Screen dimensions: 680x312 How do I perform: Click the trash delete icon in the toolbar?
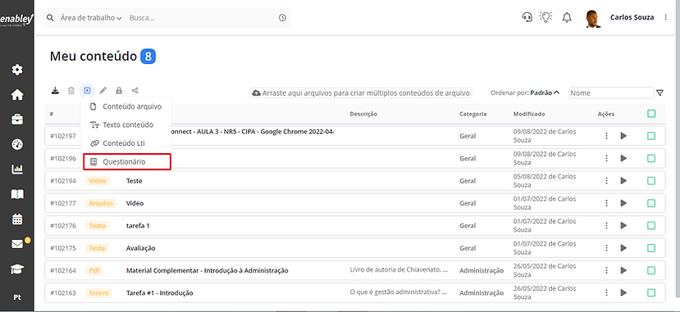(x=71, y=90)
